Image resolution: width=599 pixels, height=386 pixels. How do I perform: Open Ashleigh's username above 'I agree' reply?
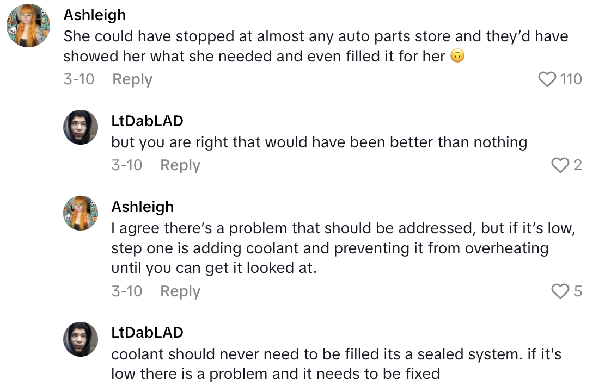(143, 207)
